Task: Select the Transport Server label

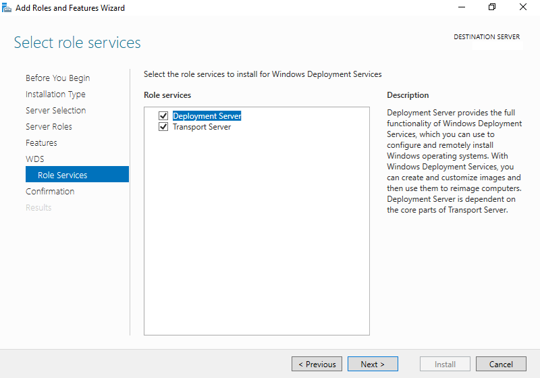Action: (x=202, y=127)
